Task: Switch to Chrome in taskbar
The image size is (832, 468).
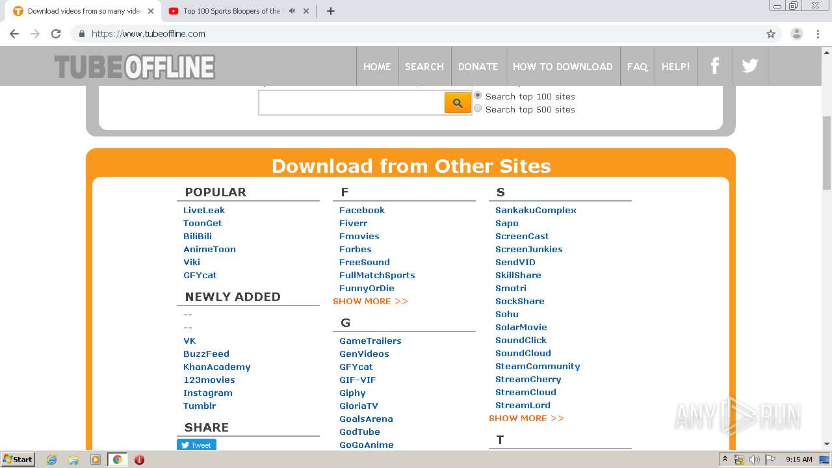Action: coord(117,460)
